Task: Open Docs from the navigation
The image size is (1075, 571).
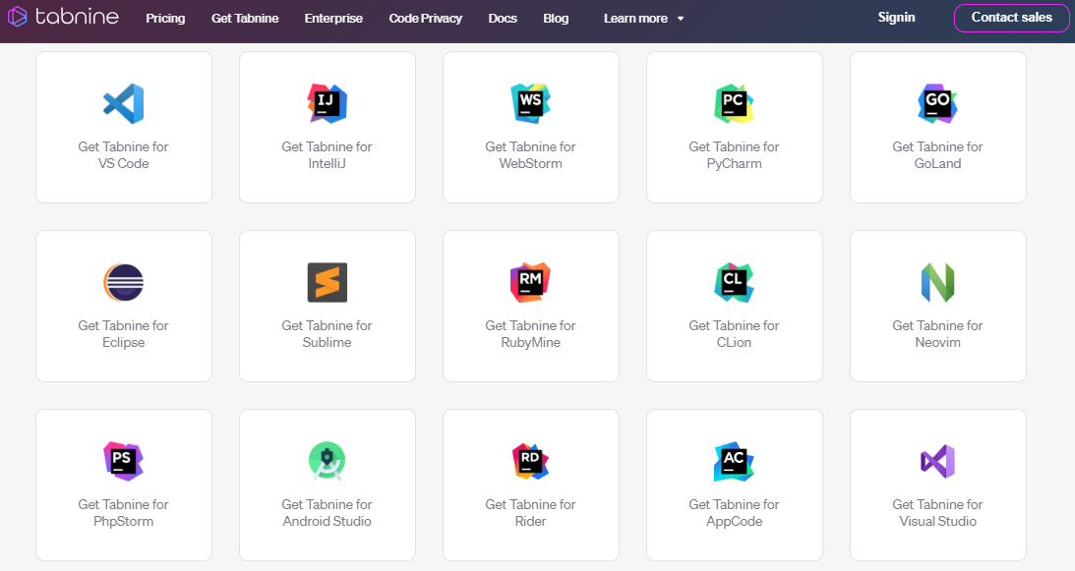Action: click(x=503, y=19)
